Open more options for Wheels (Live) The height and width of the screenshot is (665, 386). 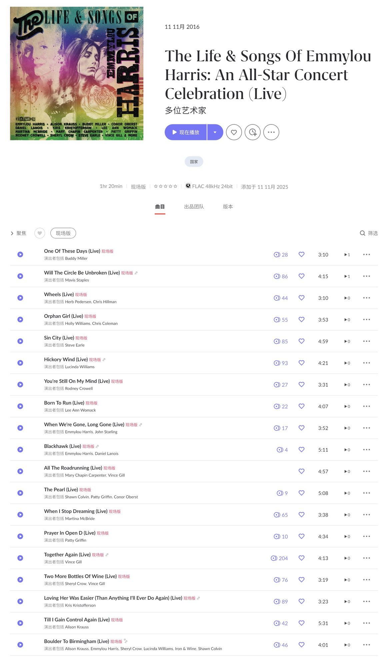[x=366, y=298]
